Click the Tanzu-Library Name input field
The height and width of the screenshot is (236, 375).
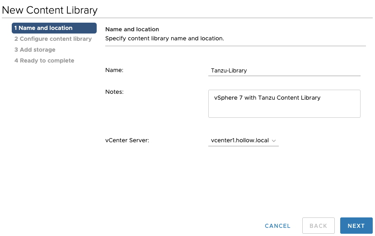[284, 71]
